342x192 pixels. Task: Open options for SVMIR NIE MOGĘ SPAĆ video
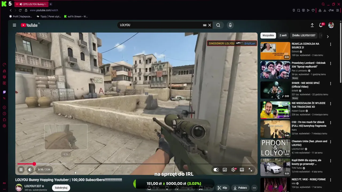331,84
